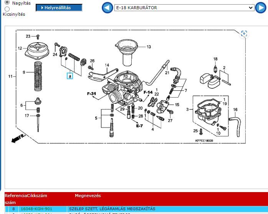The height and width of the screenshot is (214, 268).
Task: Click part label 7 in the diagram
Action: pyautogui.click(x=186, y=90)
